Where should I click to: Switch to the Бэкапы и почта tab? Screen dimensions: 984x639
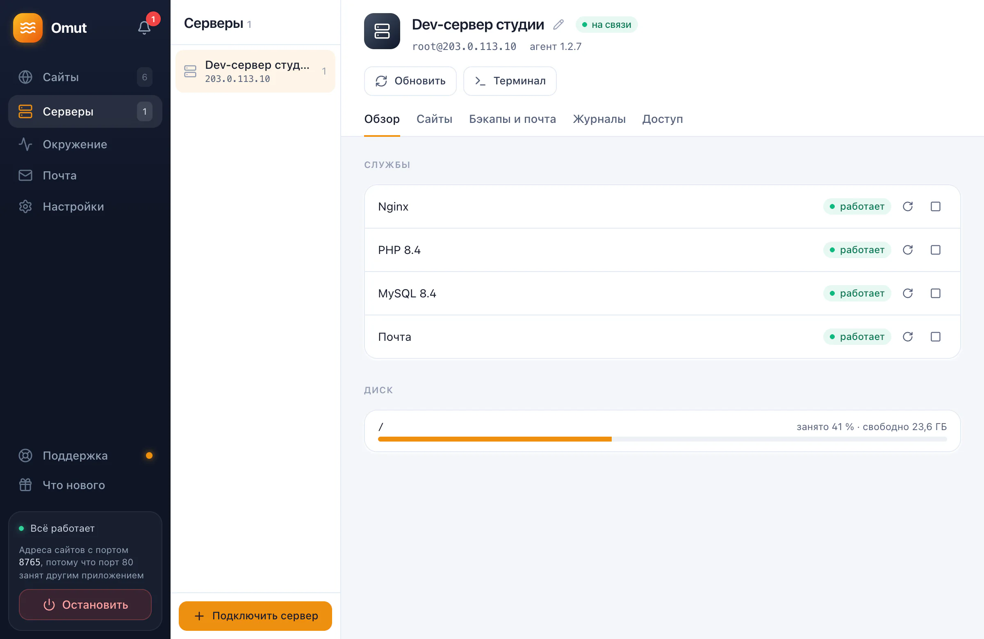(x=512, y=119)
